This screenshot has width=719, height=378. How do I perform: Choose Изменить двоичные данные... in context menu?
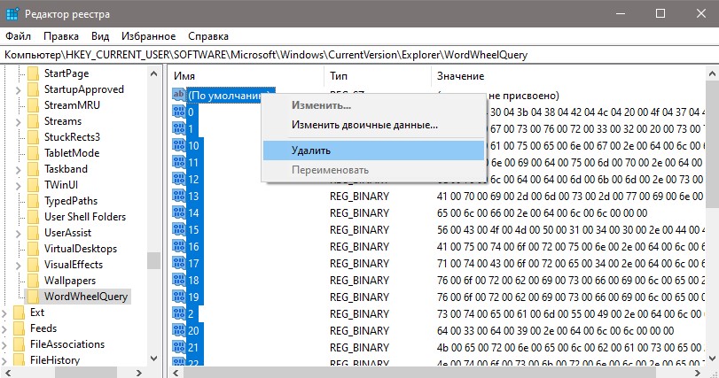pyautogui.click(x=374, y=125)
